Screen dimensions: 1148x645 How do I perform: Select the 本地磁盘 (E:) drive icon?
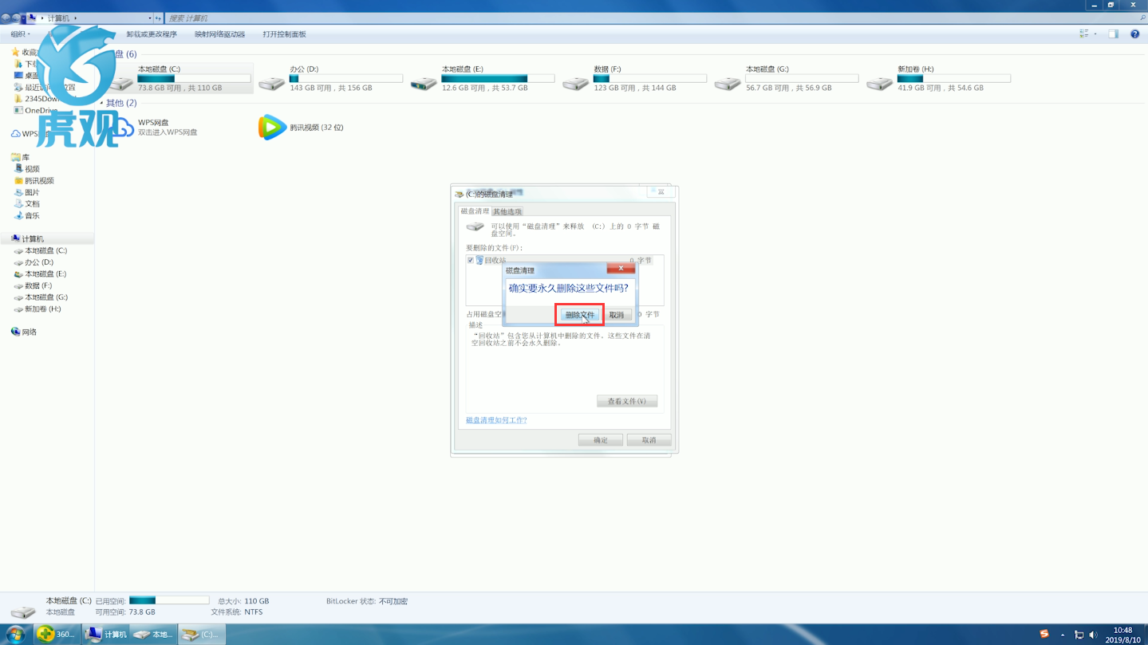click(x=424, y=83)
